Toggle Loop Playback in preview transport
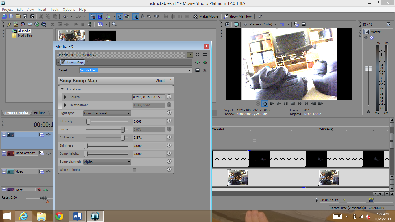The height and width of the screenshot is (222, 395). [265, 103]
